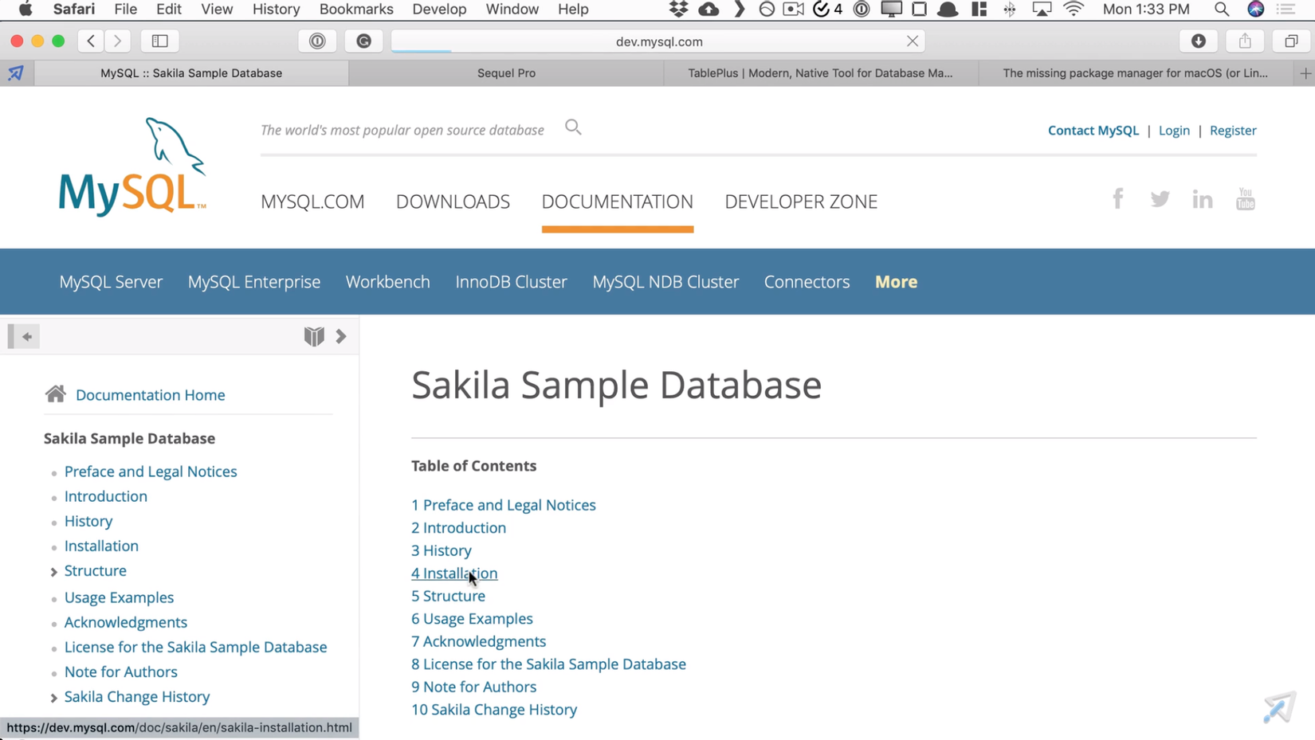Image resolution: width=1315 pixels, height=740 pixels.
Task: Open the Bookmarks menu
Action: point(356,10)
